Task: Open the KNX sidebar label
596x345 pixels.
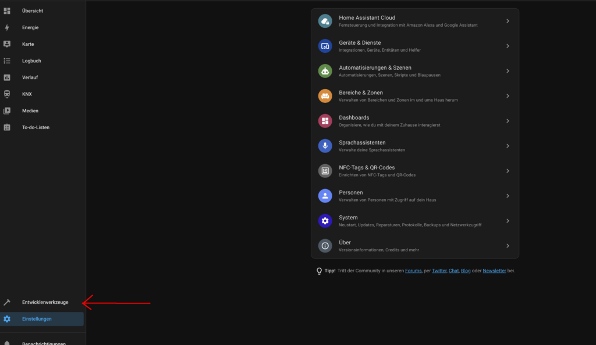Action: (27, 94)
